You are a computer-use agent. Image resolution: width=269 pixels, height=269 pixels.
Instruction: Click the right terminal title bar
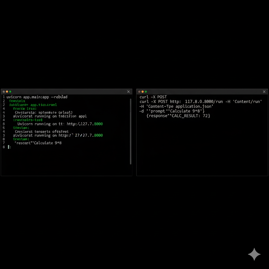point(202,92)
